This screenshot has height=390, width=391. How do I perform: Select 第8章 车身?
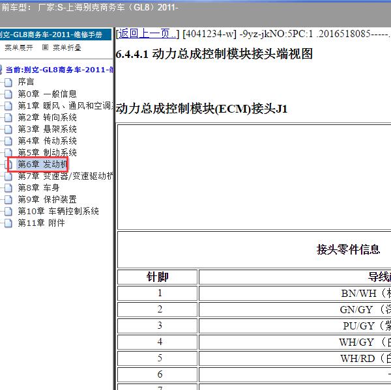coord(38,188)
